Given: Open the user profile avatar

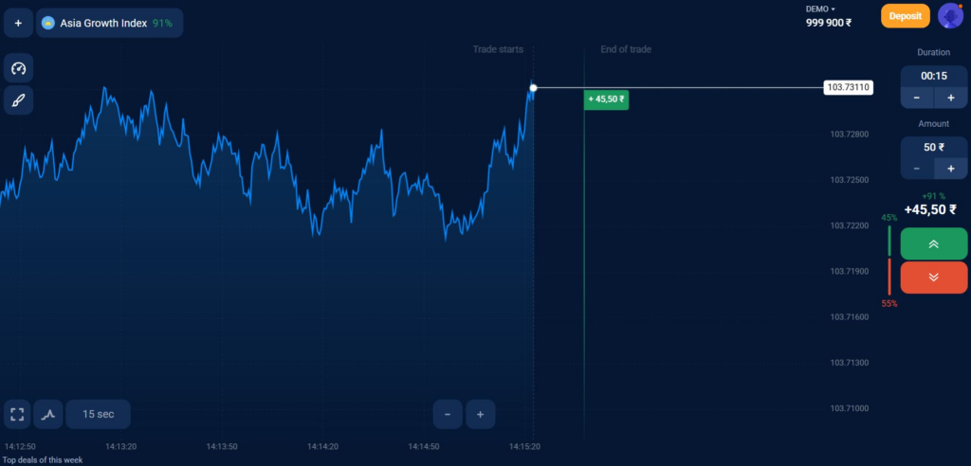Looking at the screenshot, I should point(950,16).
